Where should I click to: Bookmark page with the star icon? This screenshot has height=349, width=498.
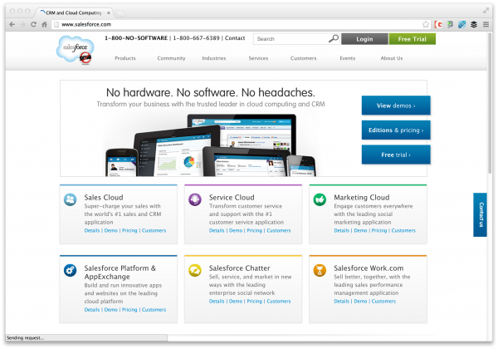426,24
